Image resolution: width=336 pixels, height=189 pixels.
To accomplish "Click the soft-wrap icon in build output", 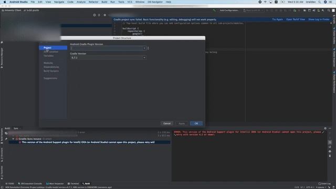I will (330, 142).
